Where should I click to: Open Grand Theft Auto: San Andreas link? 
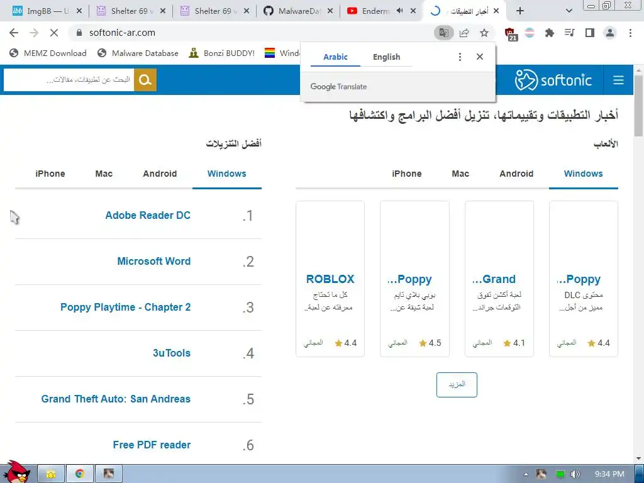pos(116,399)
